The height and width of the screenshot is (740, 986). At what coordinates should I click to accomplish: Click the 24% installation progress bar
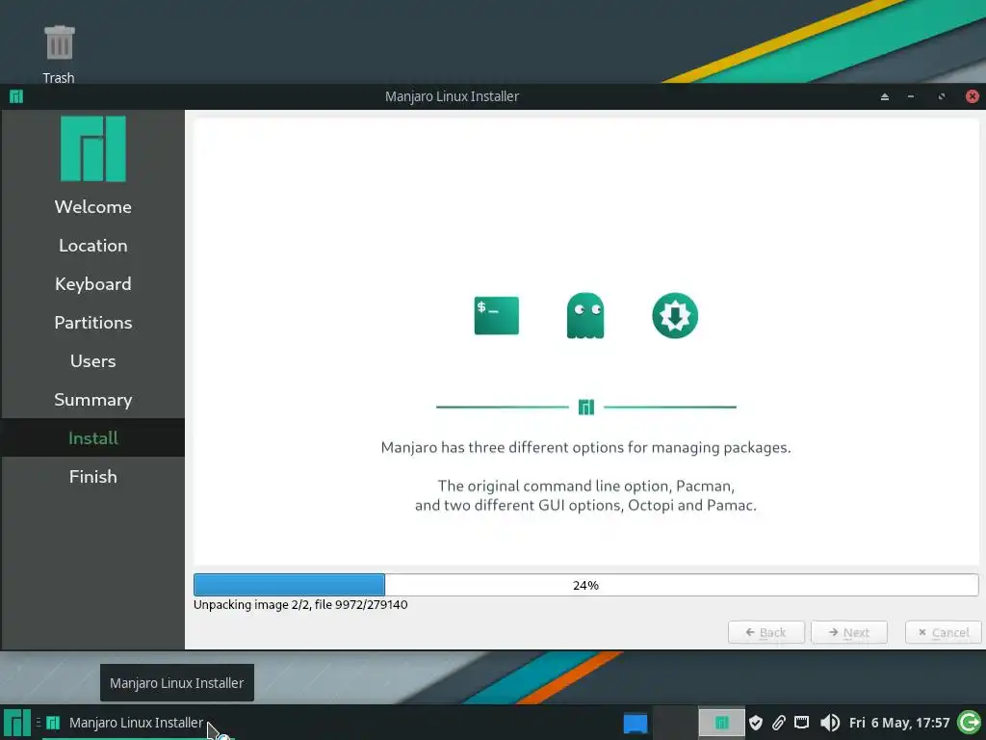(x=585, y=585)
